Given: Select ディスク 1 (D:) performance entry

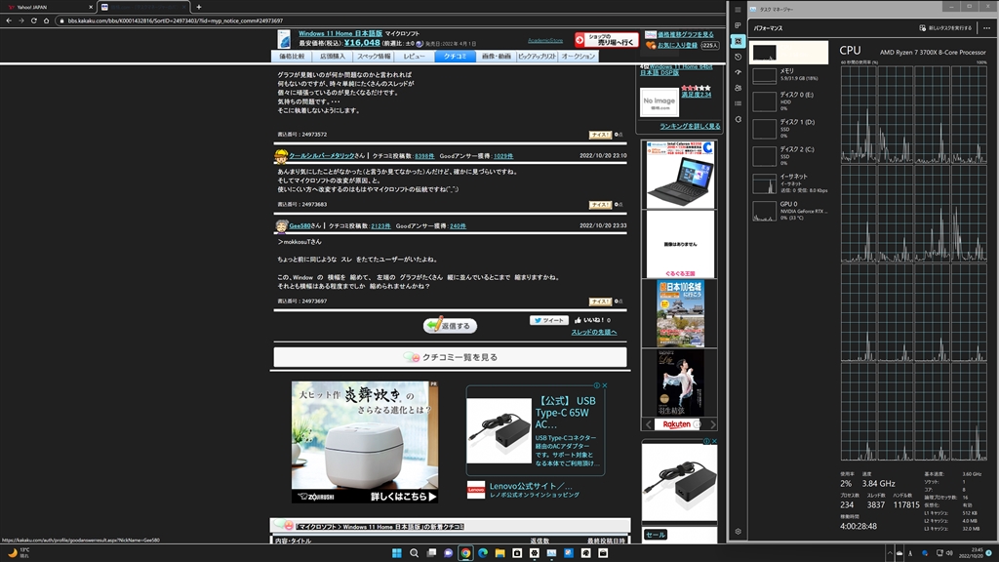Looking at the screenshot, I should pos(788,129).
